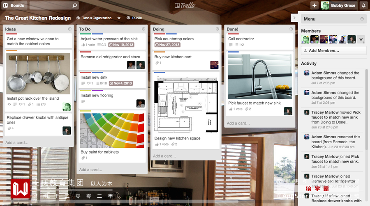Viewport: 370px width, 206px height.
Task: Open the Done! list options menu
Action: (x=291, y=29)
